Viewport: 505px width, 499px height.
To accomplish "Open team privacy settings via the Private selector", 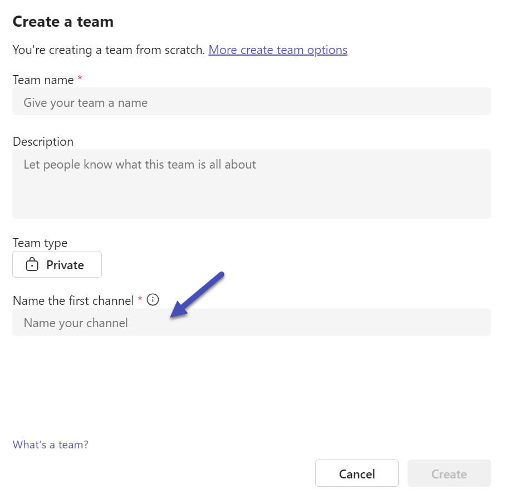I will click(57, 264).
